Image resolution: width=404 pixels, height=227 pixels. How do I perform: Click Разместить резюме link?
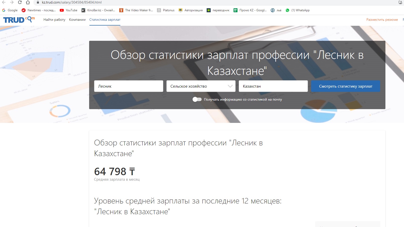(382, 20)
